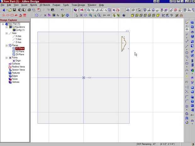Click the Zoom to fit magnifier icon
This screenshot has width=195, height=146.
click(99, 15)
